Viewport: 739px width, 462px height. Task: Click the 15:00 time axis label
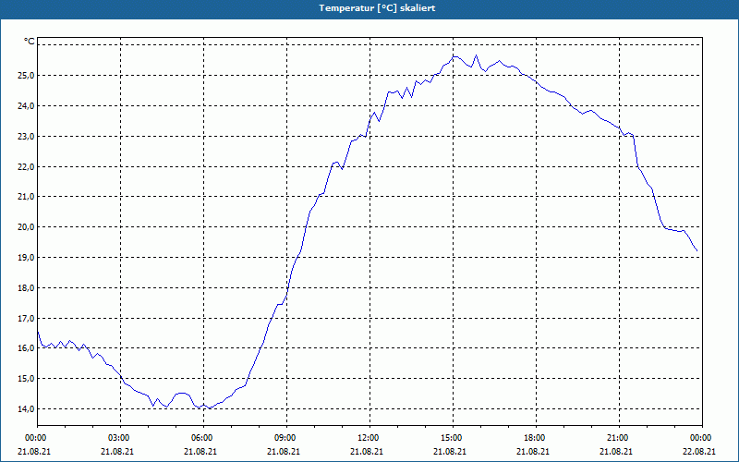click(450, 437)
